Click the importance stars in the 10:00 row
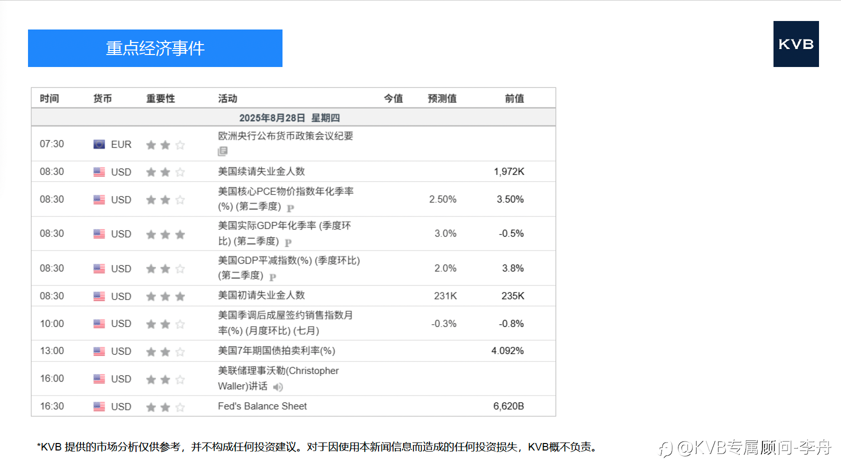Image resolution: width=841 pixels, height=475 pixels. 165,324
